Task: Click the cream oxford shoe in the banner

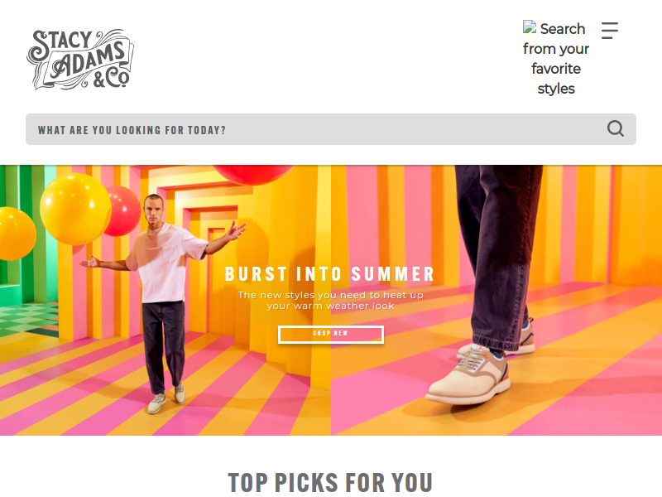Action: coord(468,376)
